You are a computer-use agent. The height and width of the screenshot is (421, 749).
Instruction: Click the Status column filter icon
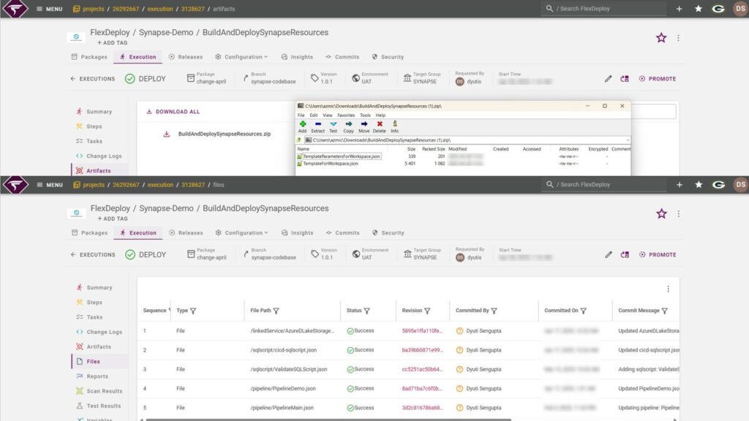coord(367,311)
